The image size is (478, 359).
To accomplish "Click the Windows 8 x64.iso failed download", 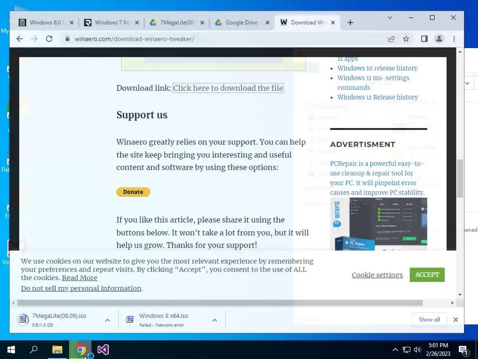I will (x=165, y=320).
